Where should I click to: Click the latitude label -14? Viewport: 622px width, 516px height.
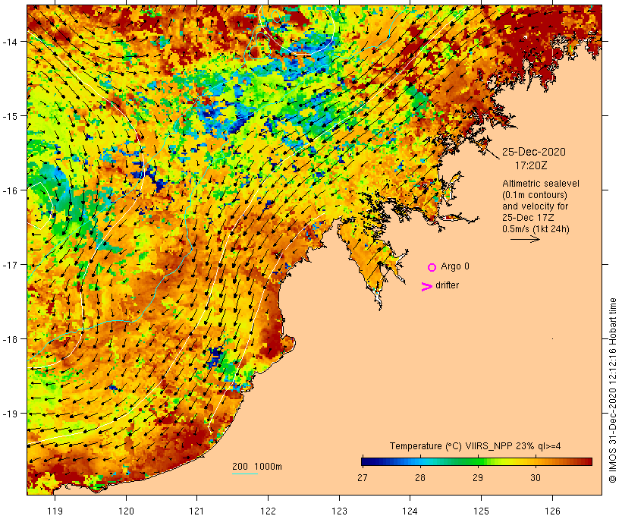pyautogui.click(x=10, y=41)
